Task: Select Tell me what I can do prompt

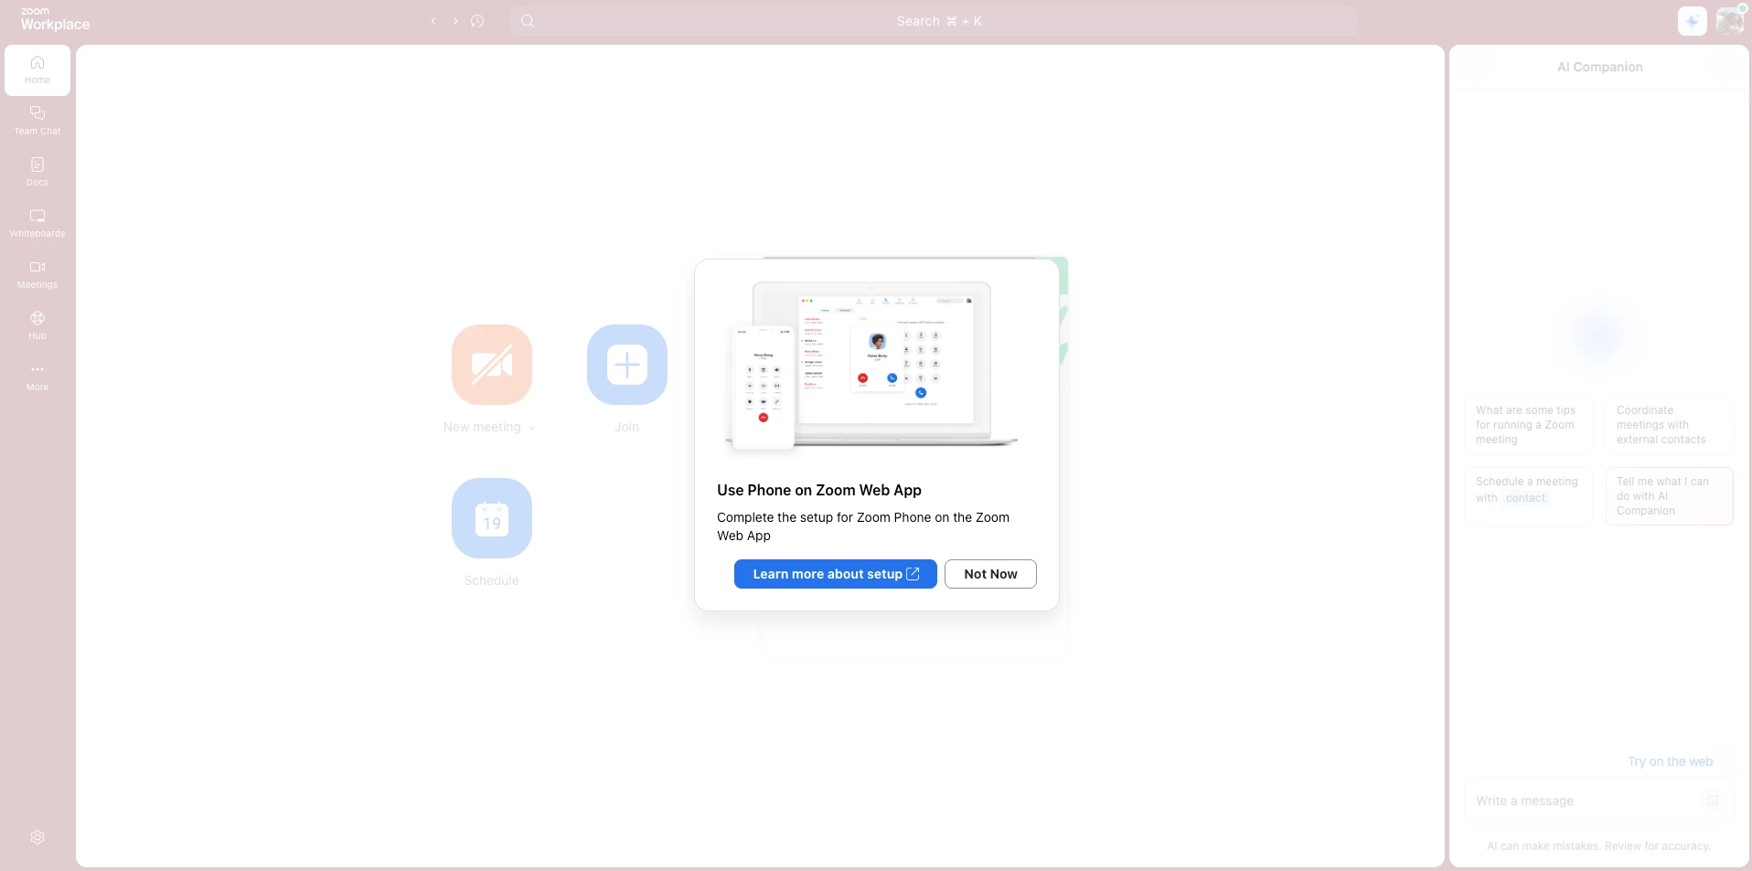Action: (1670, 496)
